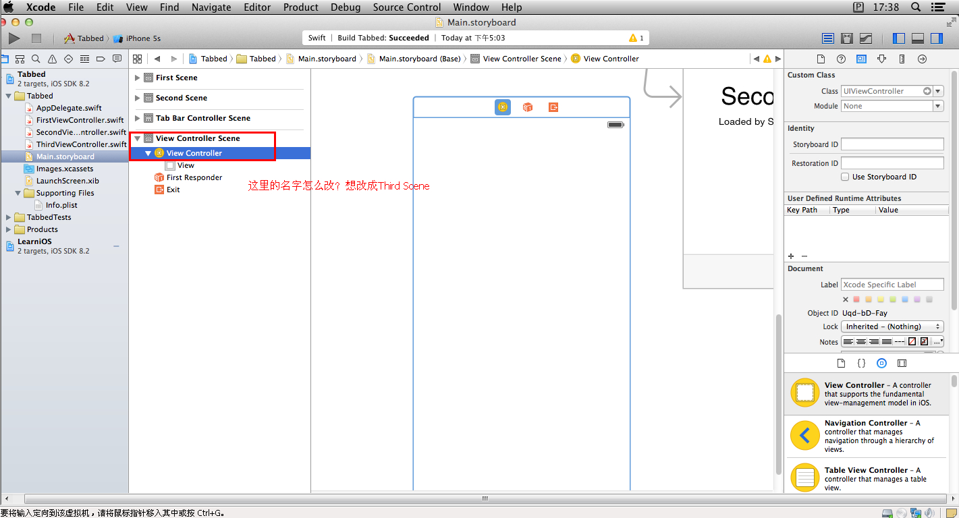The width and height of the screenshot is (959, 518).
Task: Add a user defined runtime attribute
Action: point(791,256)
